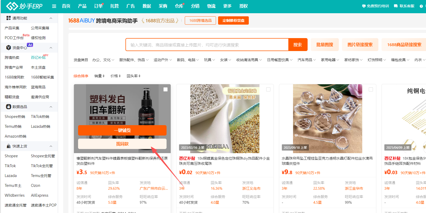Image resolution: width=426 pixels, height=213 pixels.
Task: Select 综合排序 sorting option
Action: tap(81, 76)
